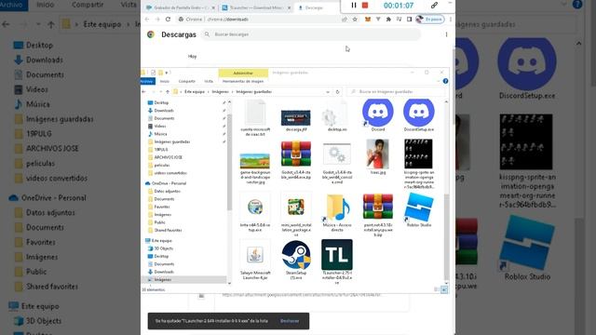Viewport: 596px width, 335px height.
Task: Open the Administrar ribbon tab
Action: (x=243, y=73)
